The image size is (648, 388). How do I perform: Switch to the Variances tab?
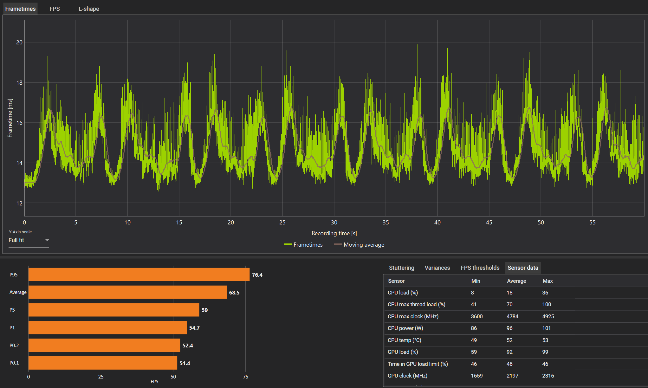point(437,268)
